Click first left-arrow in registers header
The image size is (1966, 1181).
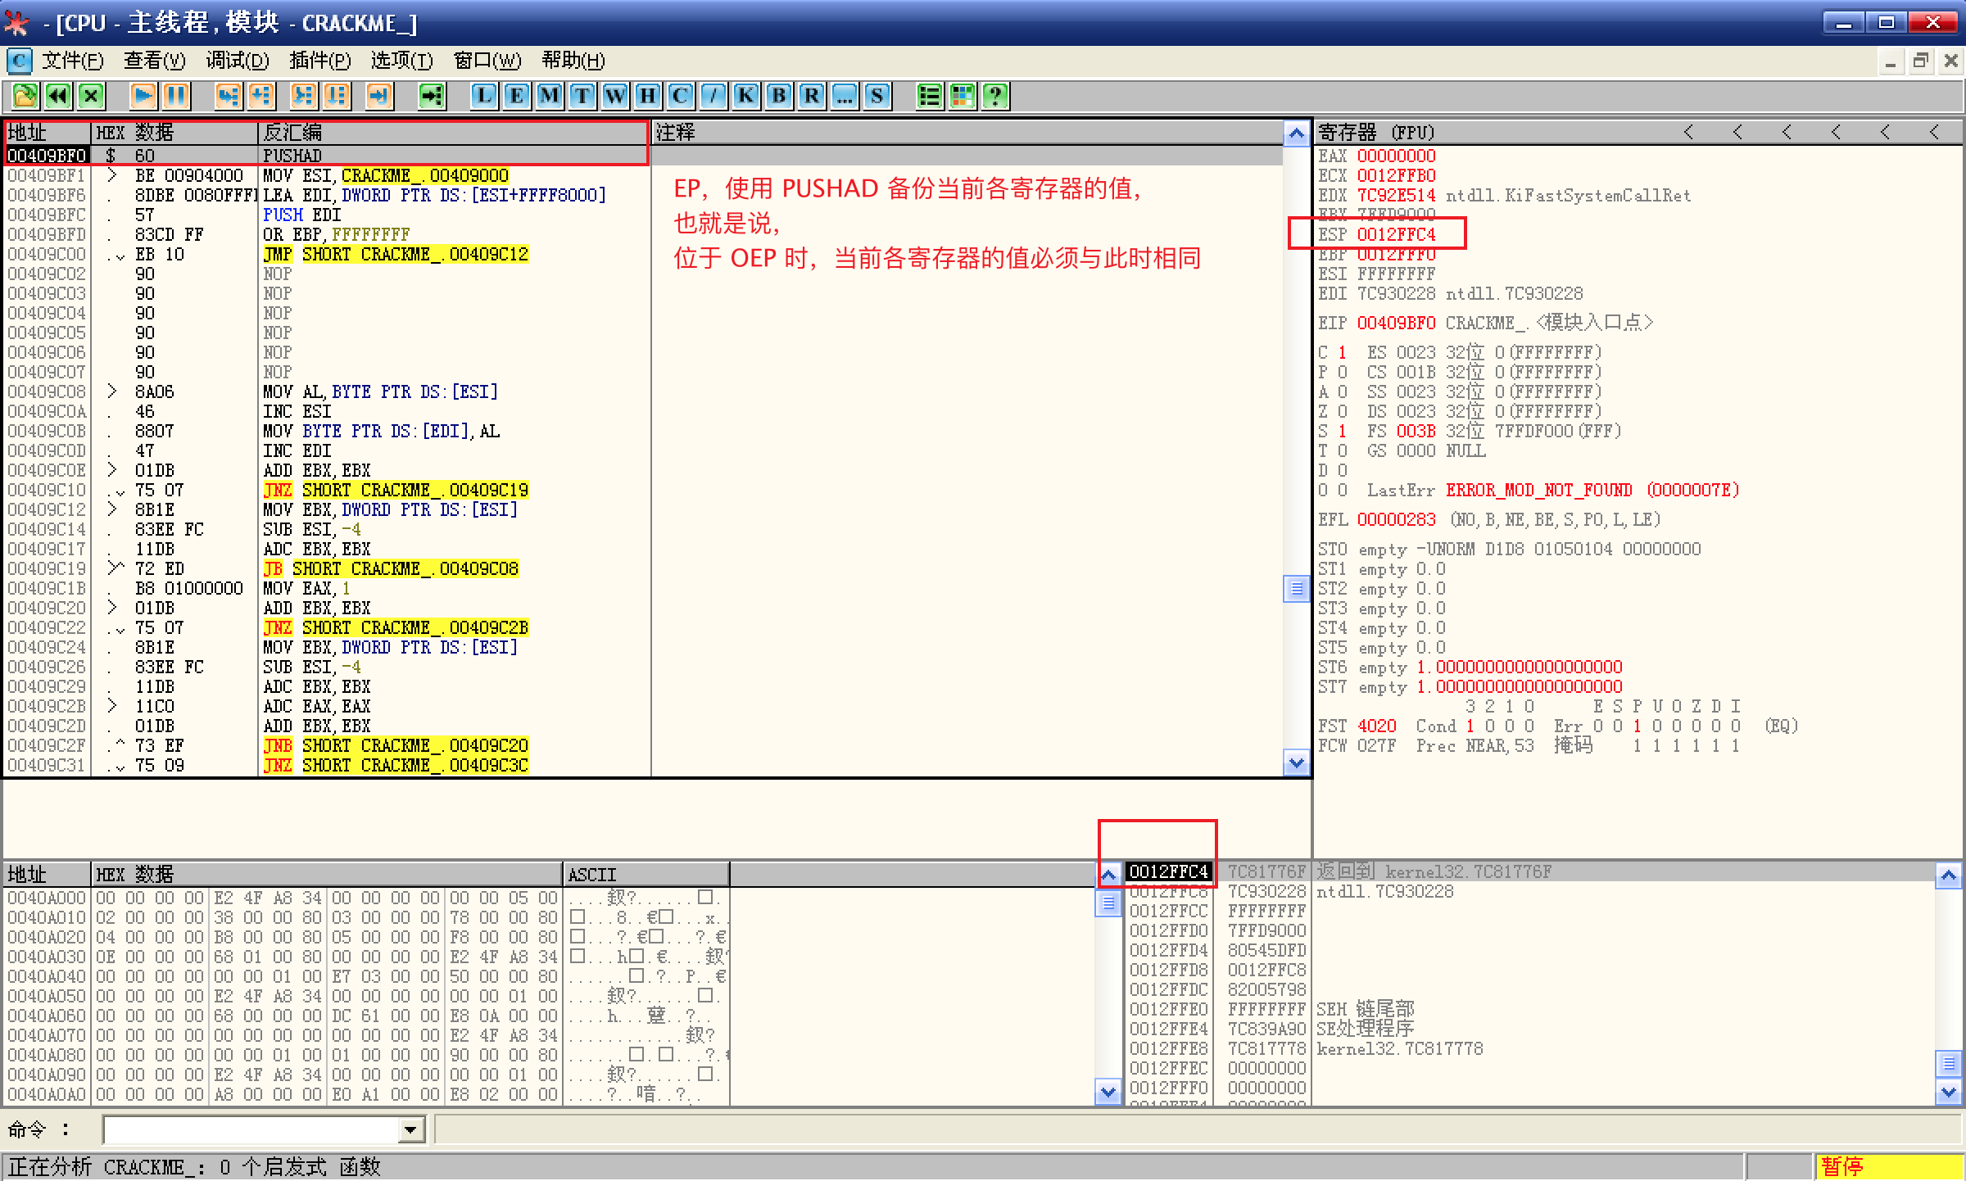pos(1688,132)
